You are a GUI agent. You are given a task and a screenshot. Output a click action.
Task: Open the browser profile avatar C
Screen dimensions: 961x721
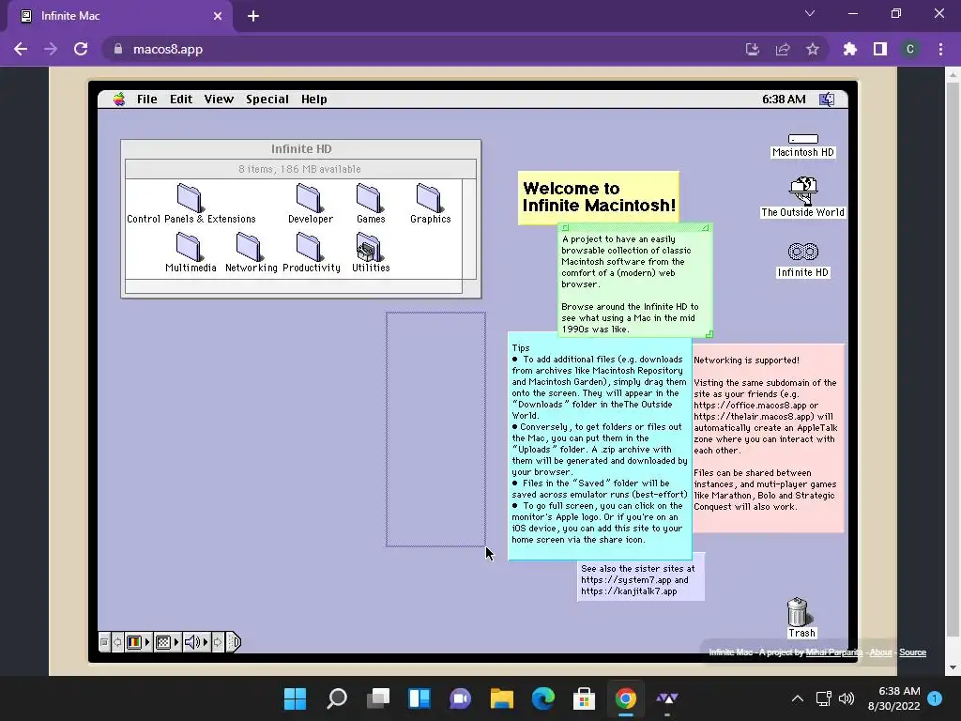910,49
